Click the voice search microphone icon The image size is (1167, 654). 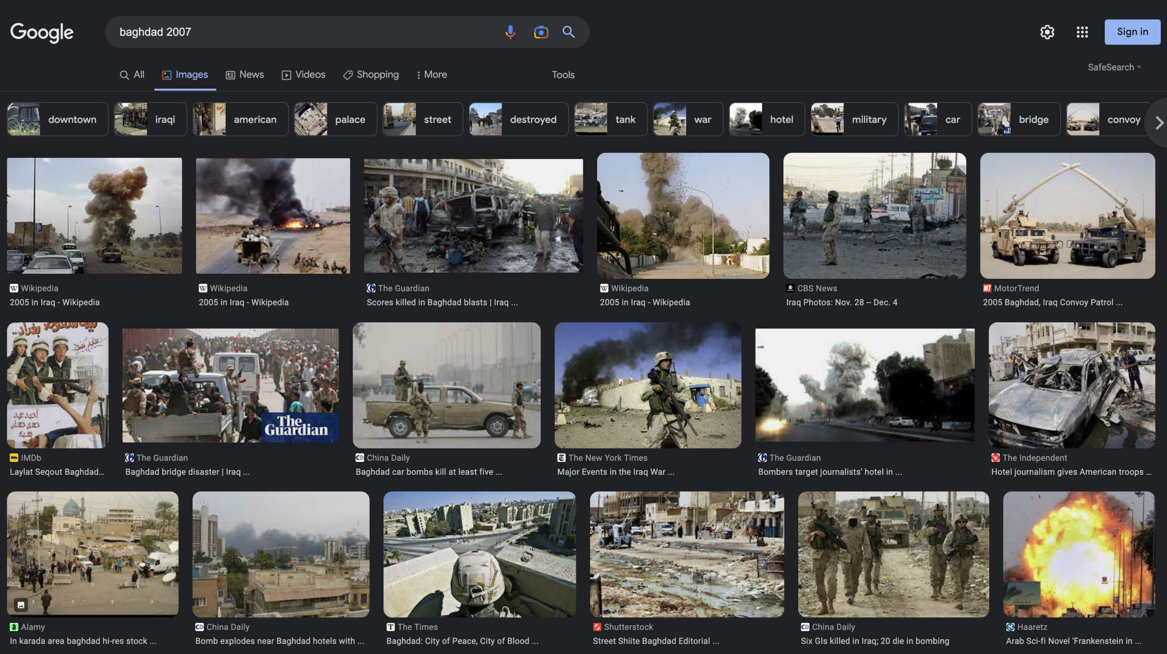pos(510,32)
